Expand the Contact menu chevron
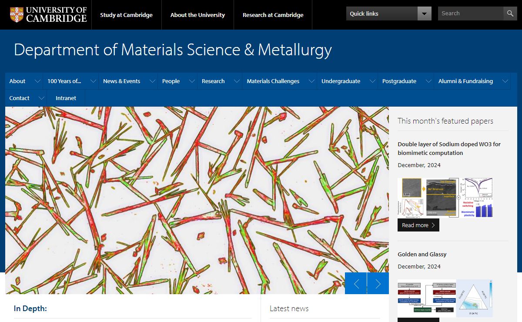 click(x=42, y=98)
